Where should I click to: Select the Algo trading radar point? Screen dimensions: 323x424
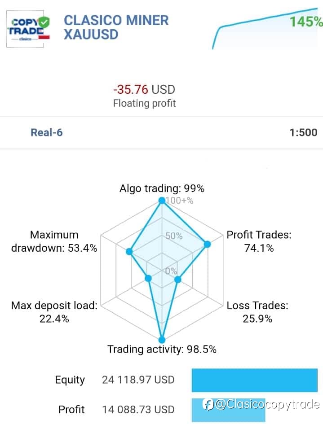[x=162, y=201]
